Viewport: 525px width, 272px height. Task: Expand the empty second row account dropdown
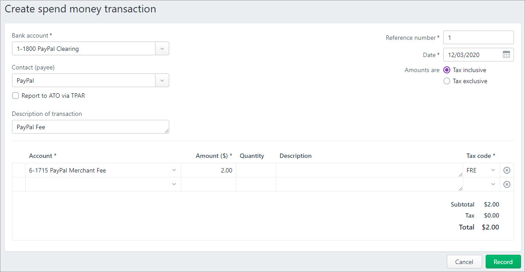coord(174,184)
